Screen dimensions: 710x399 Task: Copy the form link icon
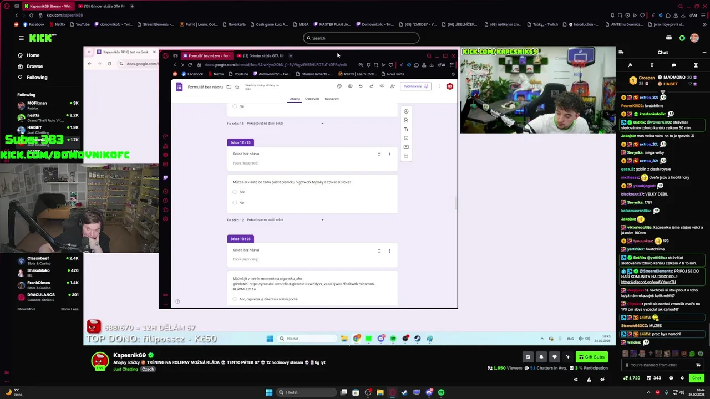[382, 86]
